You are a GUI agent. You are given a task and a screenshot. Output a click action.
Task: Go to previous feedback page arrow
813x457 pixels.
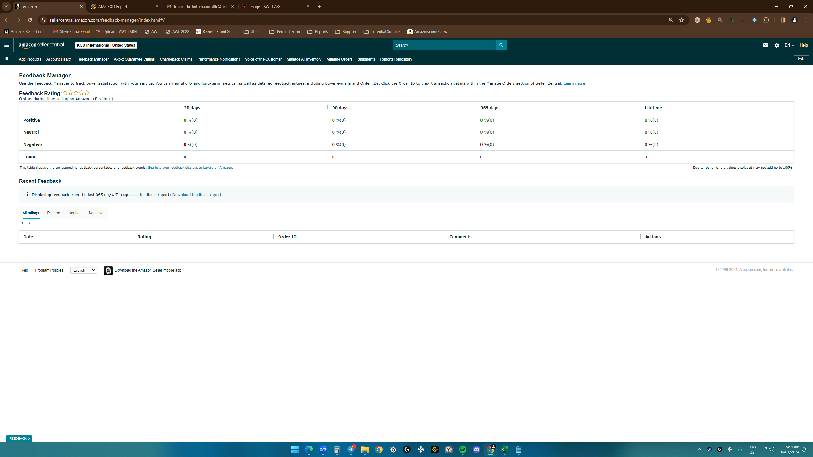(x=23, y=223)
